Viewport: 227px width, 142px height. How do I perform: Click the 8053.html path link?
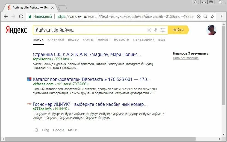tap(62, 59)
